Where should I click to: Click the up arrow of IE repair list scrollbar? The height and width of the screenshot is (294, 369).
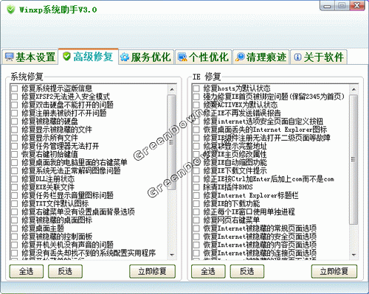354,89
